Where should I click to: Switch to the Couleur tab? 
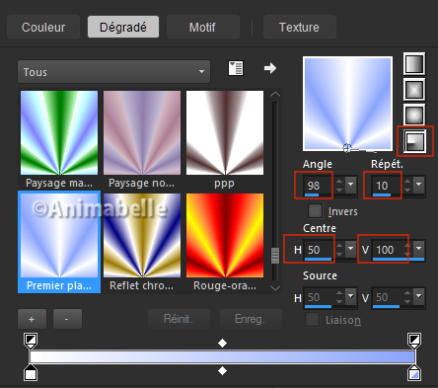point(43,27)
